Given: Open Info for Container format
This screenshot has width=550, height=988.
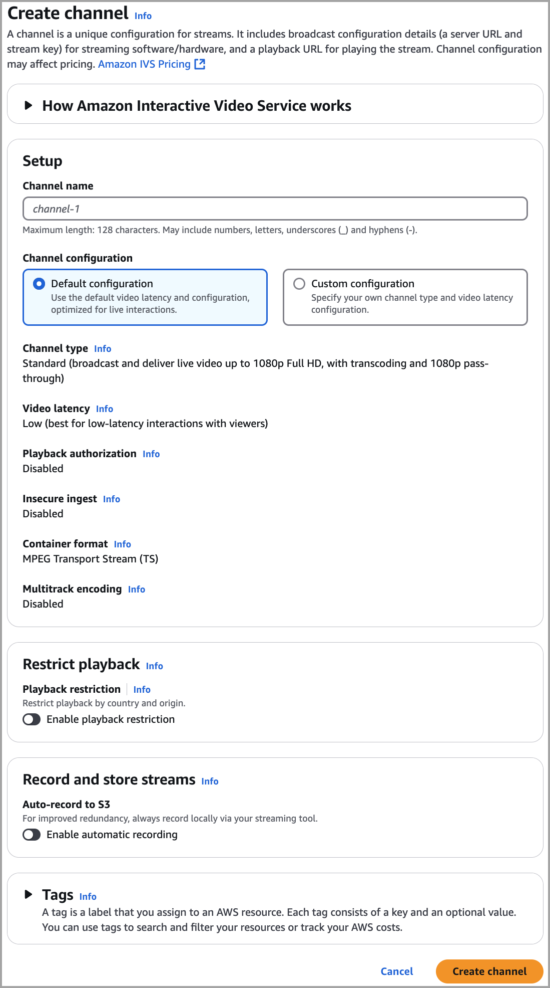Looking at the screenshot, I should [122, 544].
